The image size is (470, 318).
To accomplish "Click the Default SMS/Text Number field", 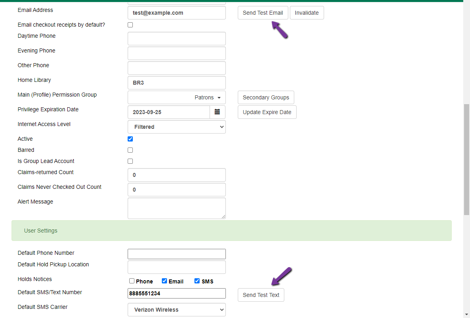I will coord(177,293).
